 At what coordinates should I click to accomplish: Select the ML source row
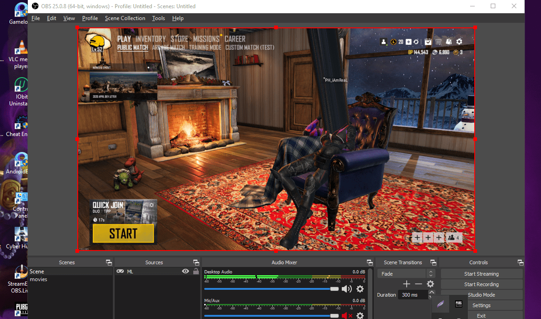tap(157, 272)
